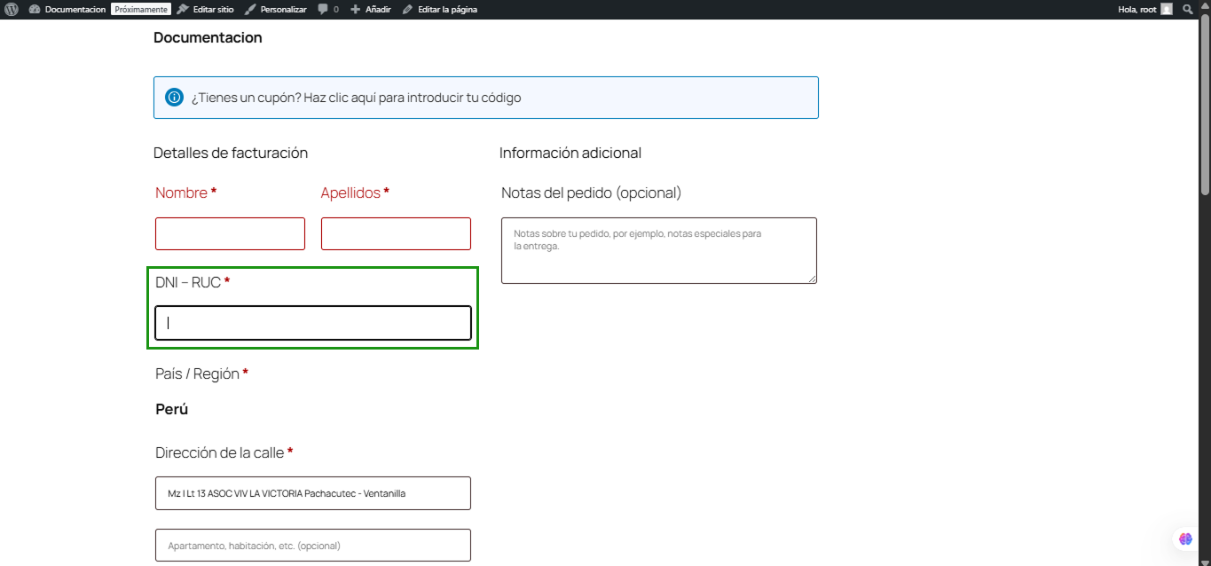Image resolution: width=1211 pixels, height=566 pixels.
Task: Focus the Apellidos input field
Action: pos(396,234)
